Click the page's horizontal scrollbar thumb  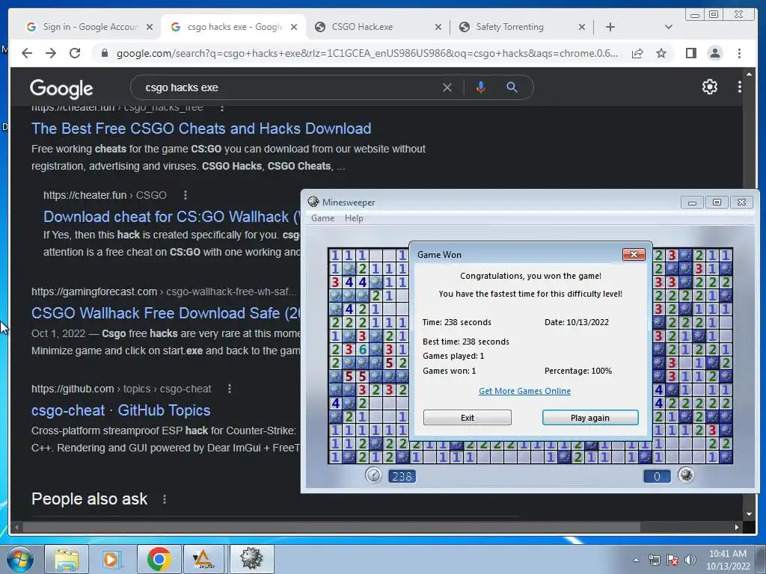[x=331, y=528]
